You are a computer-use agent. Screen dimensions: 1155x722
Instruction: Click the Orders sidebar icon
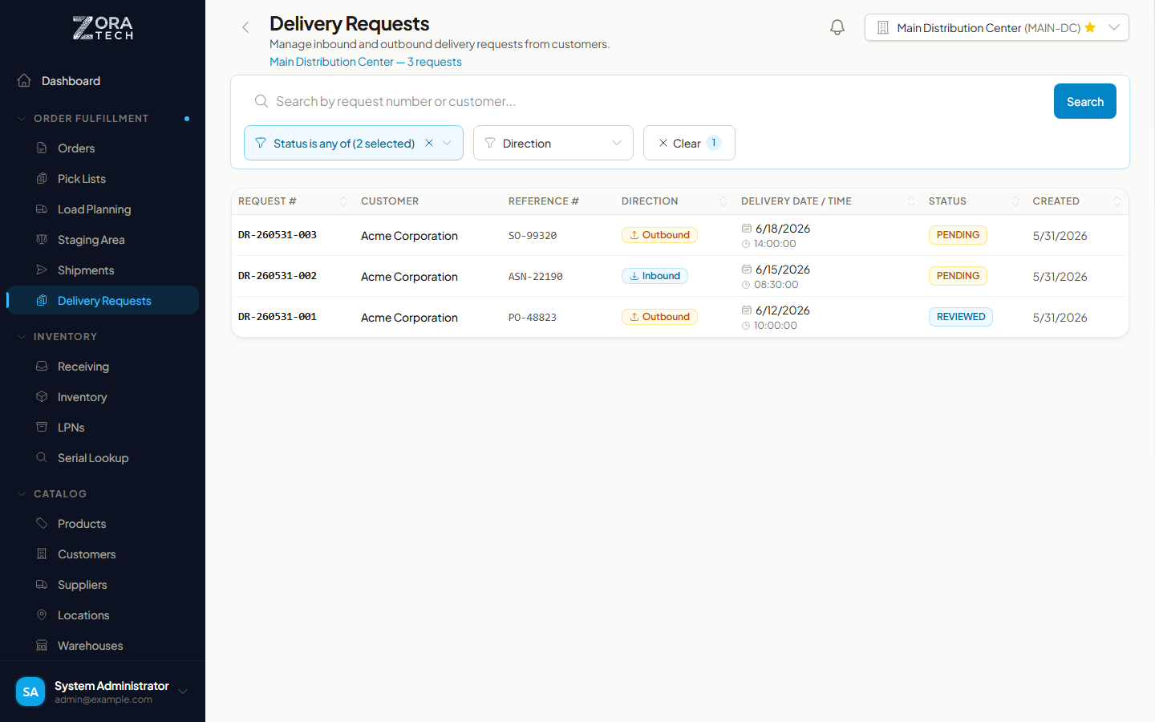[42, 148]
